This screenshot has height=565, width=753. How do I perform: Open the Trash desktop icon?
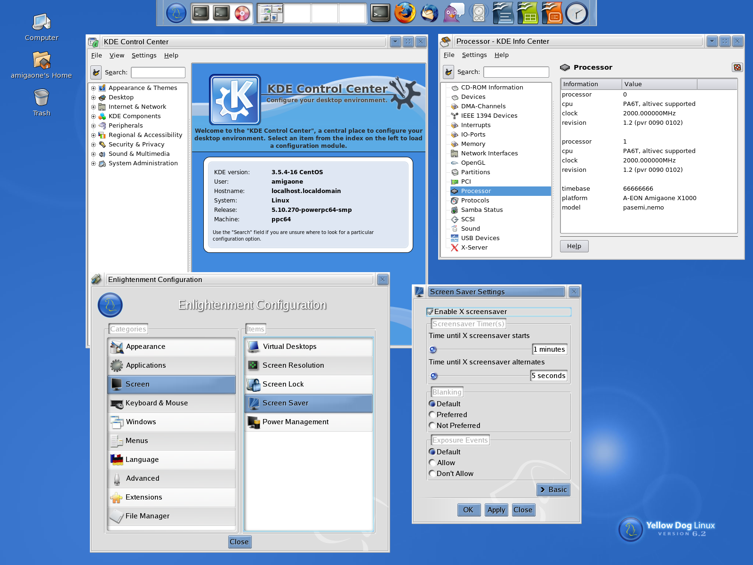pyautogui.click(x=41, y=103)
